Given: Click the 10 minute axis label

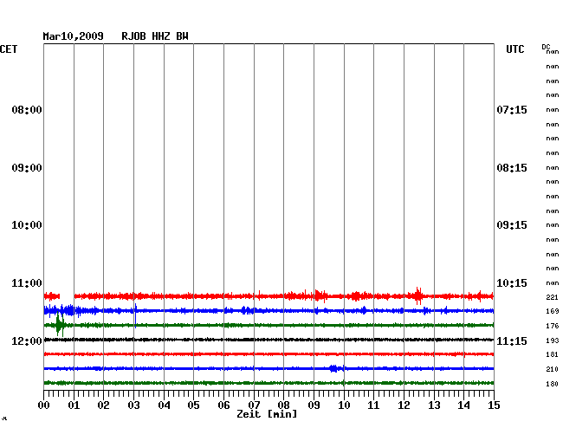Looking at the screenshot, I should tap(344, 405).
